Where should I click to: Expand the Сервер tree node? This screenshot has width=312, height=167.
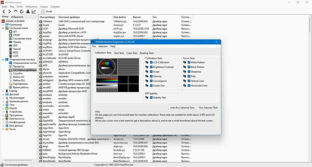point(3,91)
